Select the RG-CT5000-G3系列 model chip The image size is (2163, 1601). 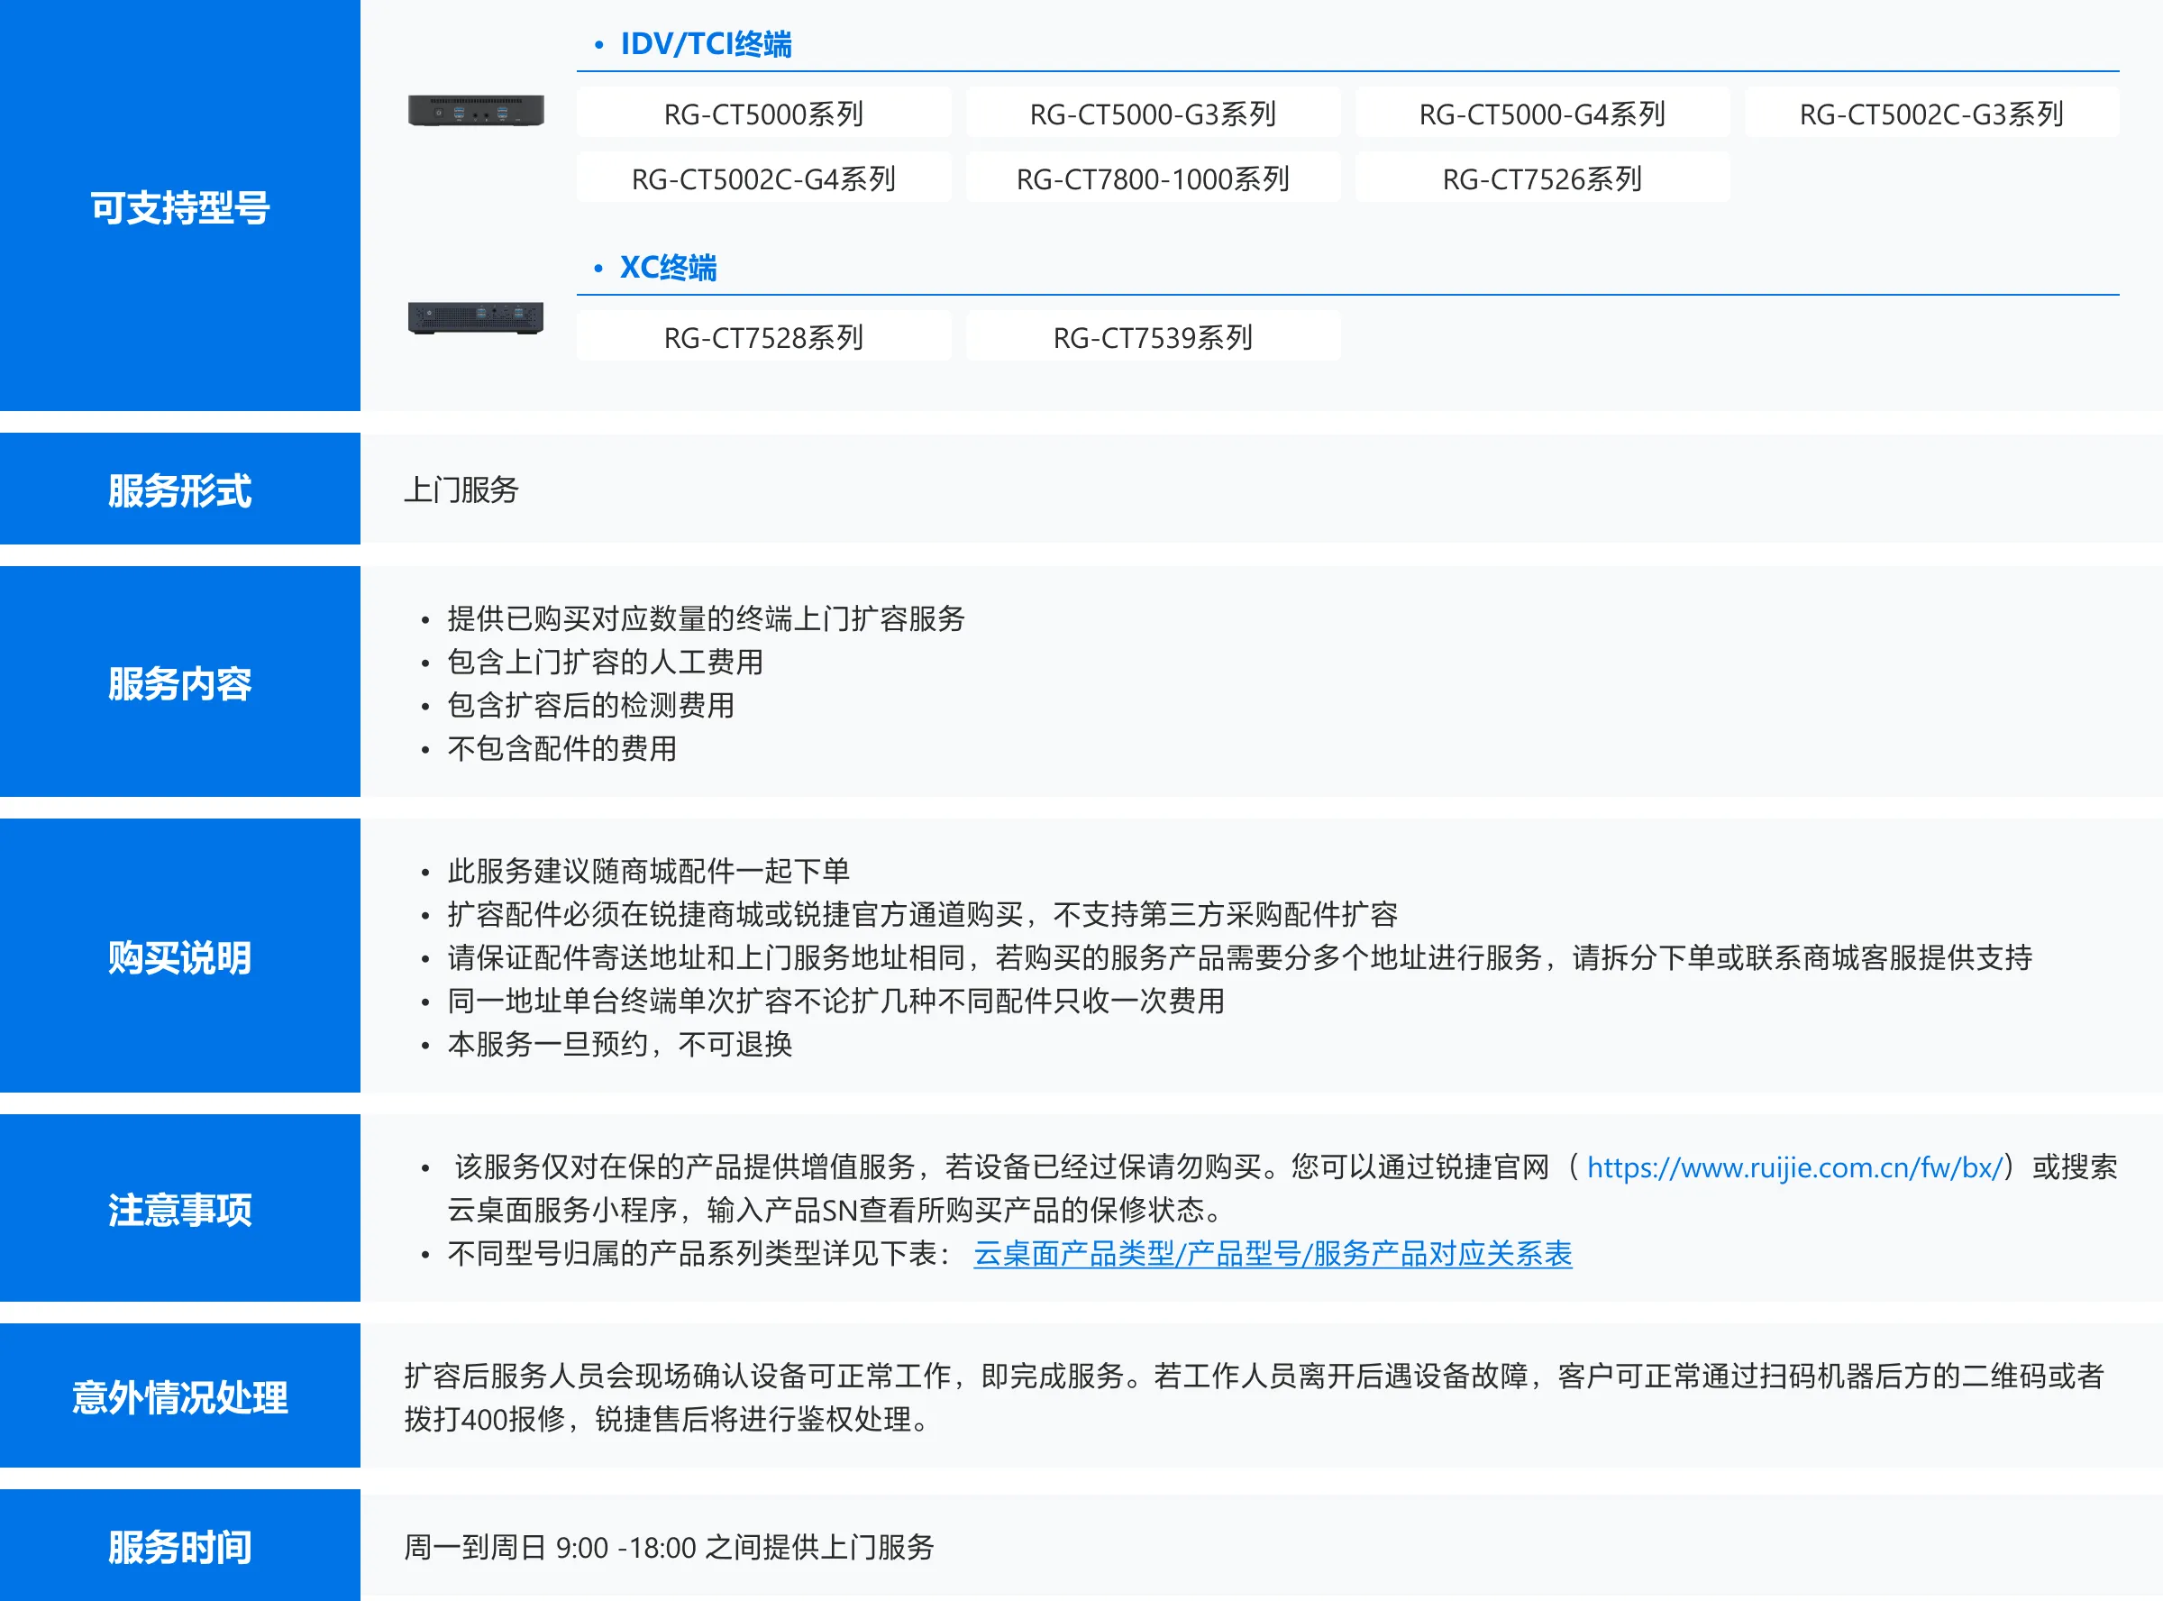pyautogui.click(x=1153, y=114)
